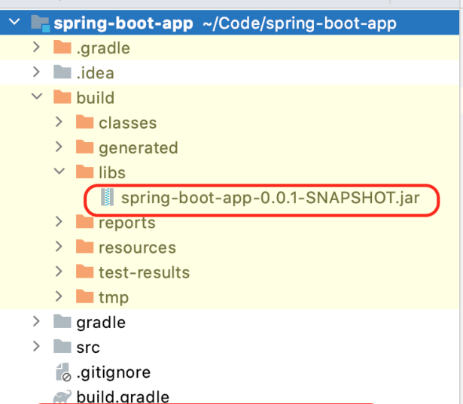
Task: Select the resources folder label
Action: coord(137,248)
